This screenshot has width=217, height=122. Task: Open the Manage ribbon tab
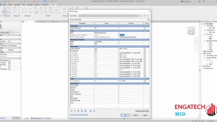tap(30, 4)
